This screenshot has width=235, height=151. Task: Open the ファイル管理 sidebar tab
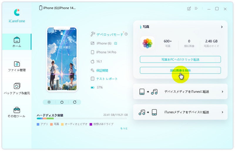pos(17,66)
